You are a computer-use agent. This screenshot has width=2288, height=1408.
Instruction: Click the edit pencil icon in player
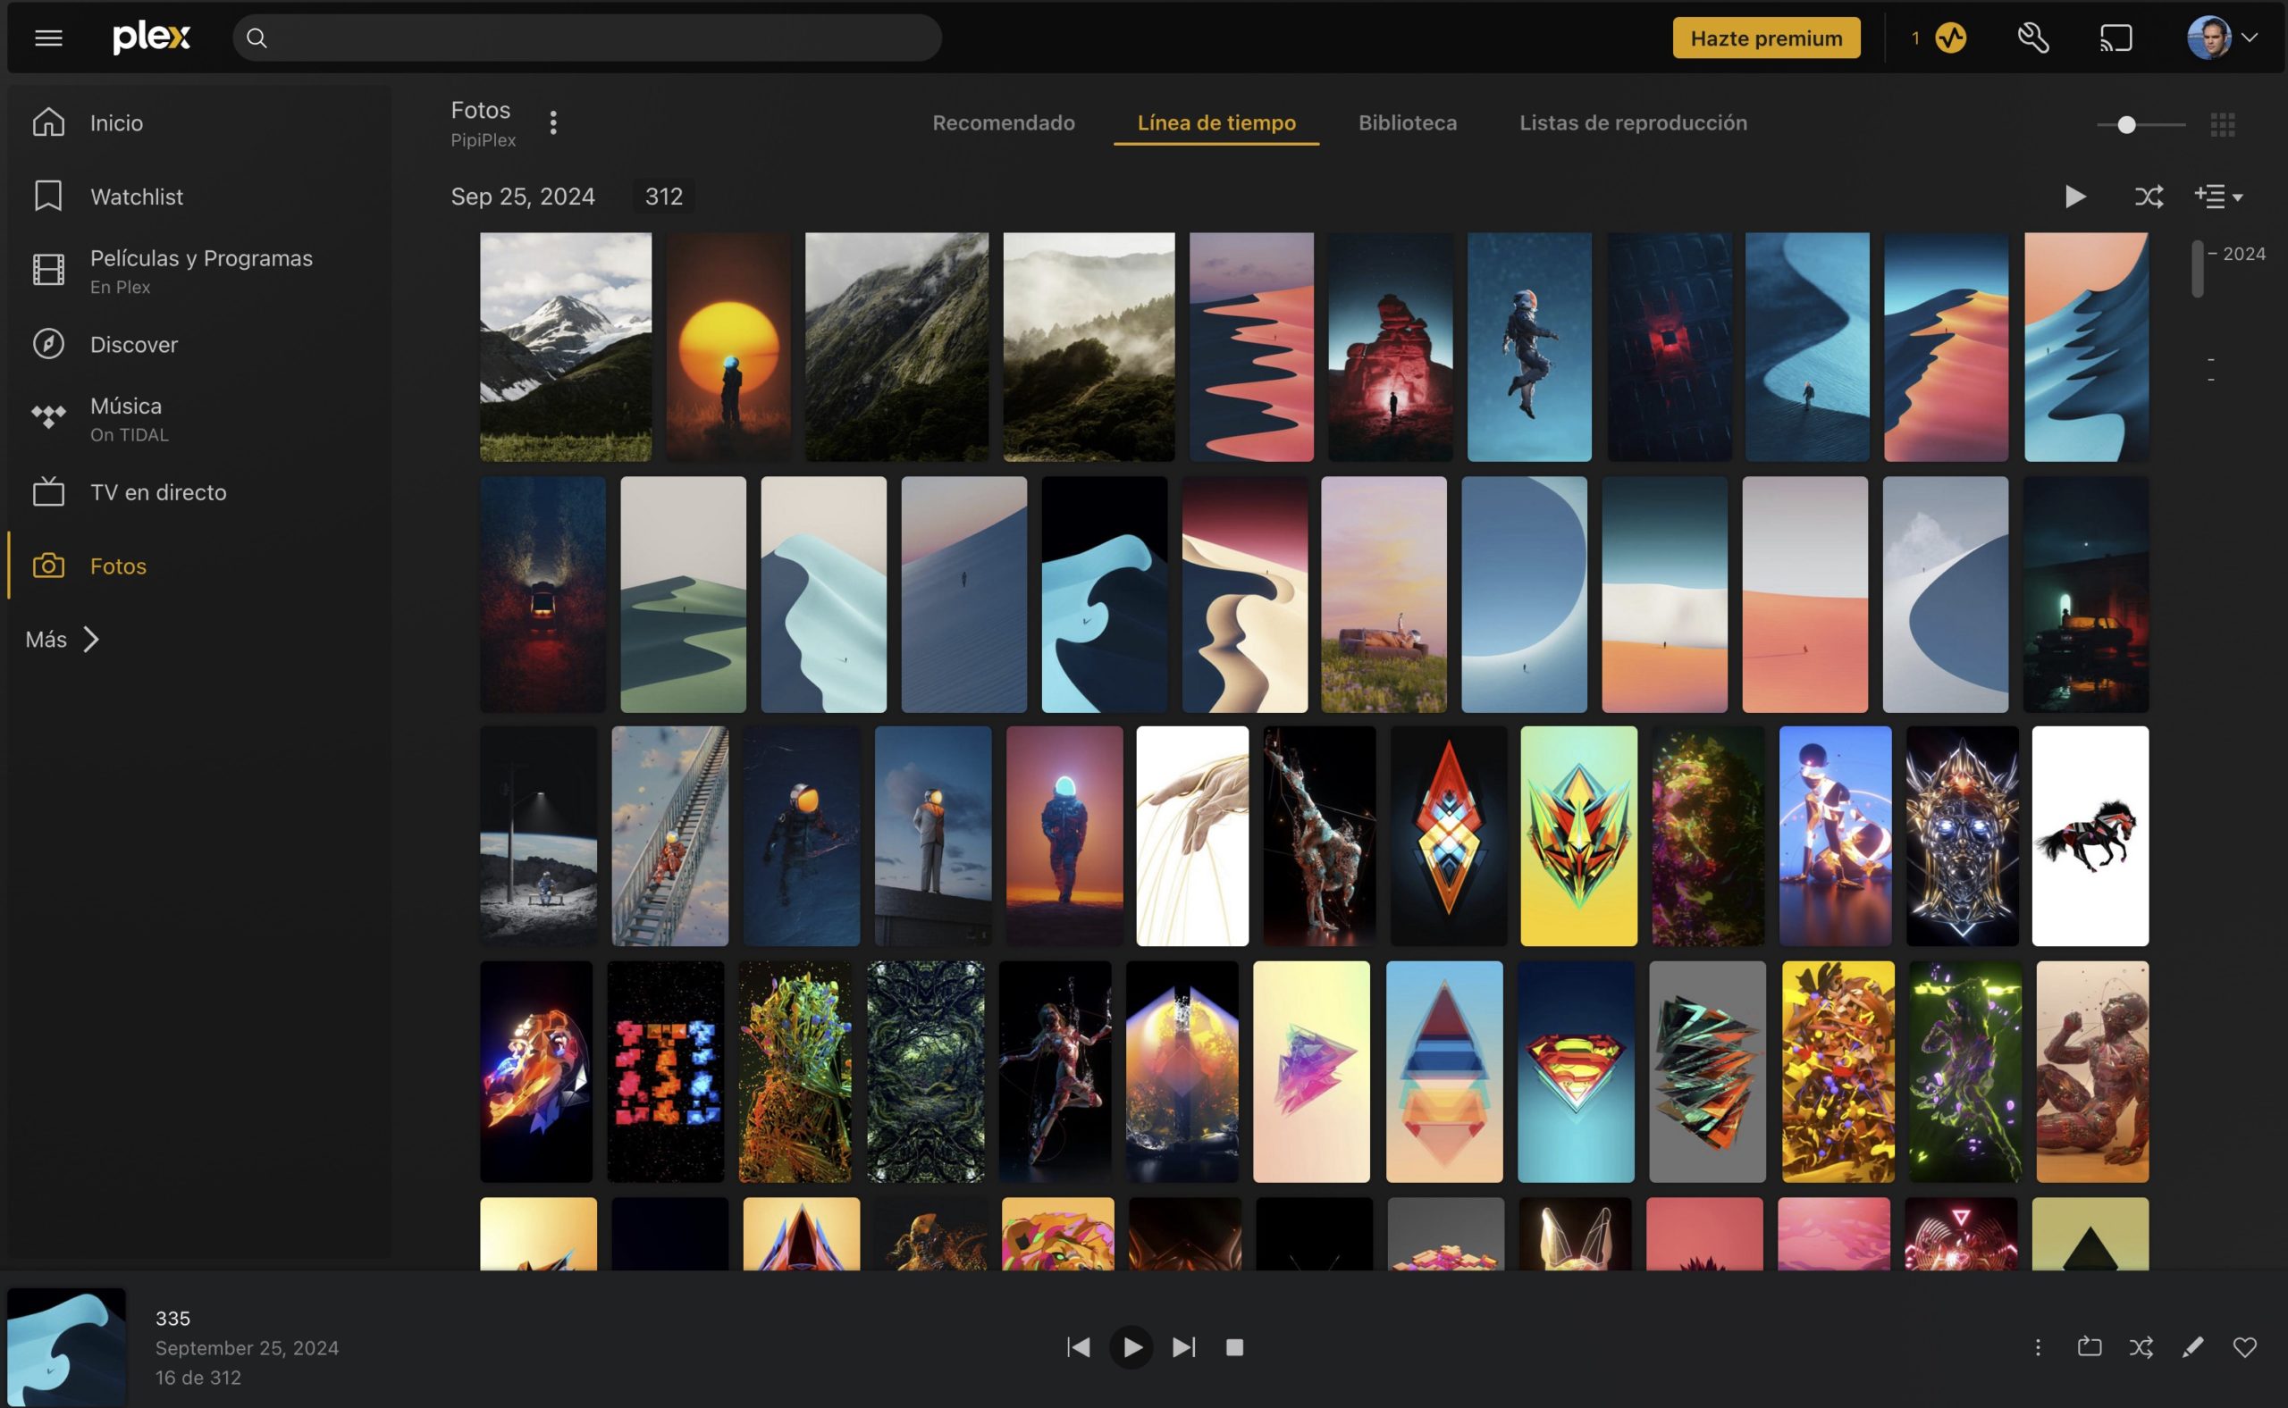pyautogui.click(x=2193, y=1347)
